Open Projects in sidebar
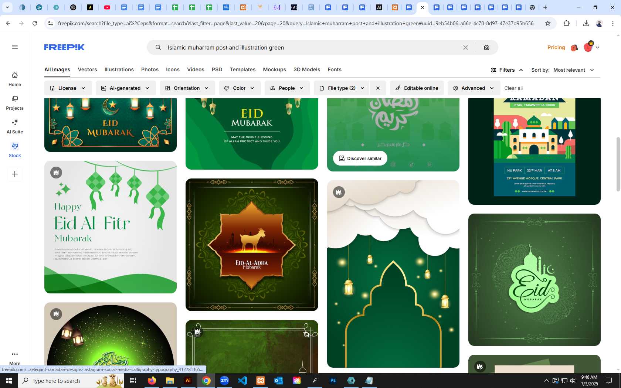Viewport: 621px width, 388px height. [15, 103]
